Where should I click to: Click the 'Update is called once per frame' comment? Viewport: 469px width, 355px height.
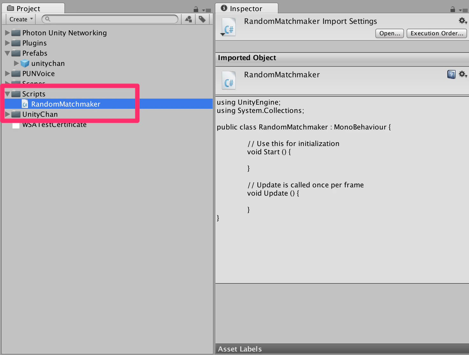(x=306, y=185)
